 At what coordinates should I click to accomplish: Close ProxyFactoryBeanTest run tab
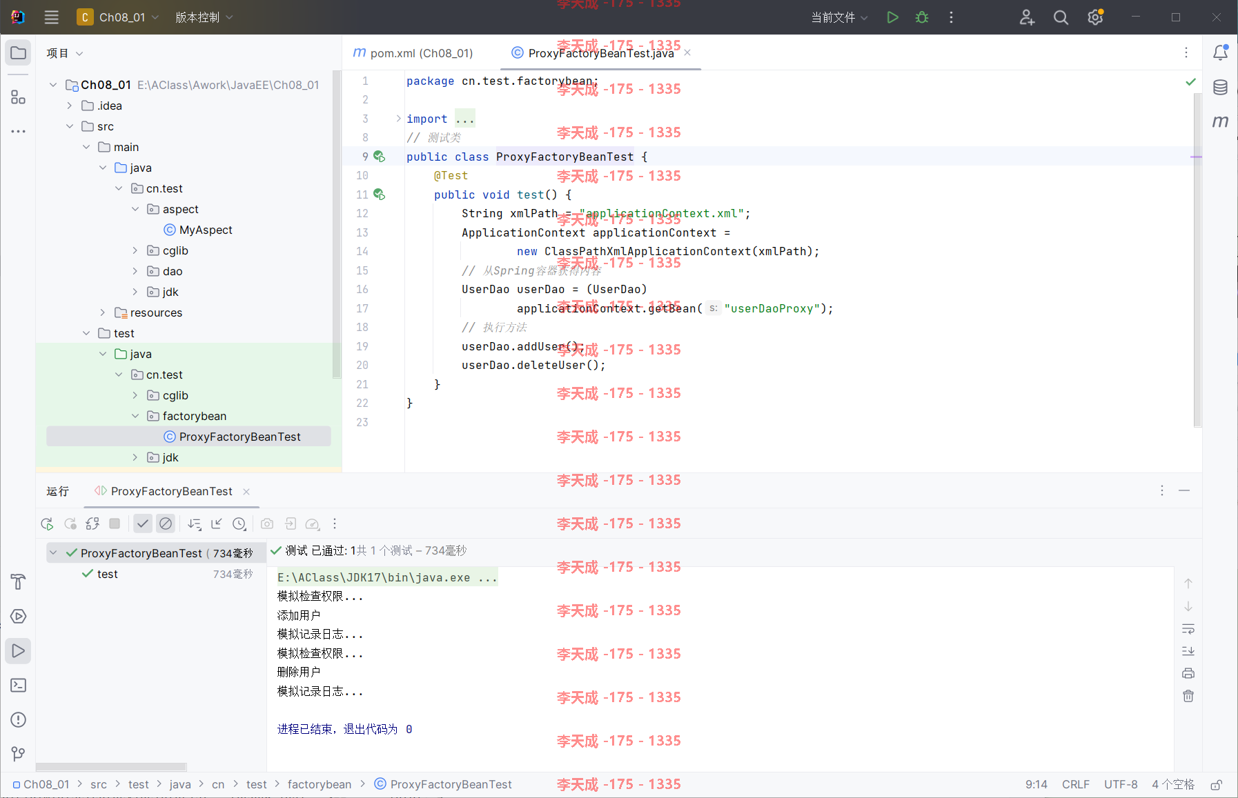(246, 492)
